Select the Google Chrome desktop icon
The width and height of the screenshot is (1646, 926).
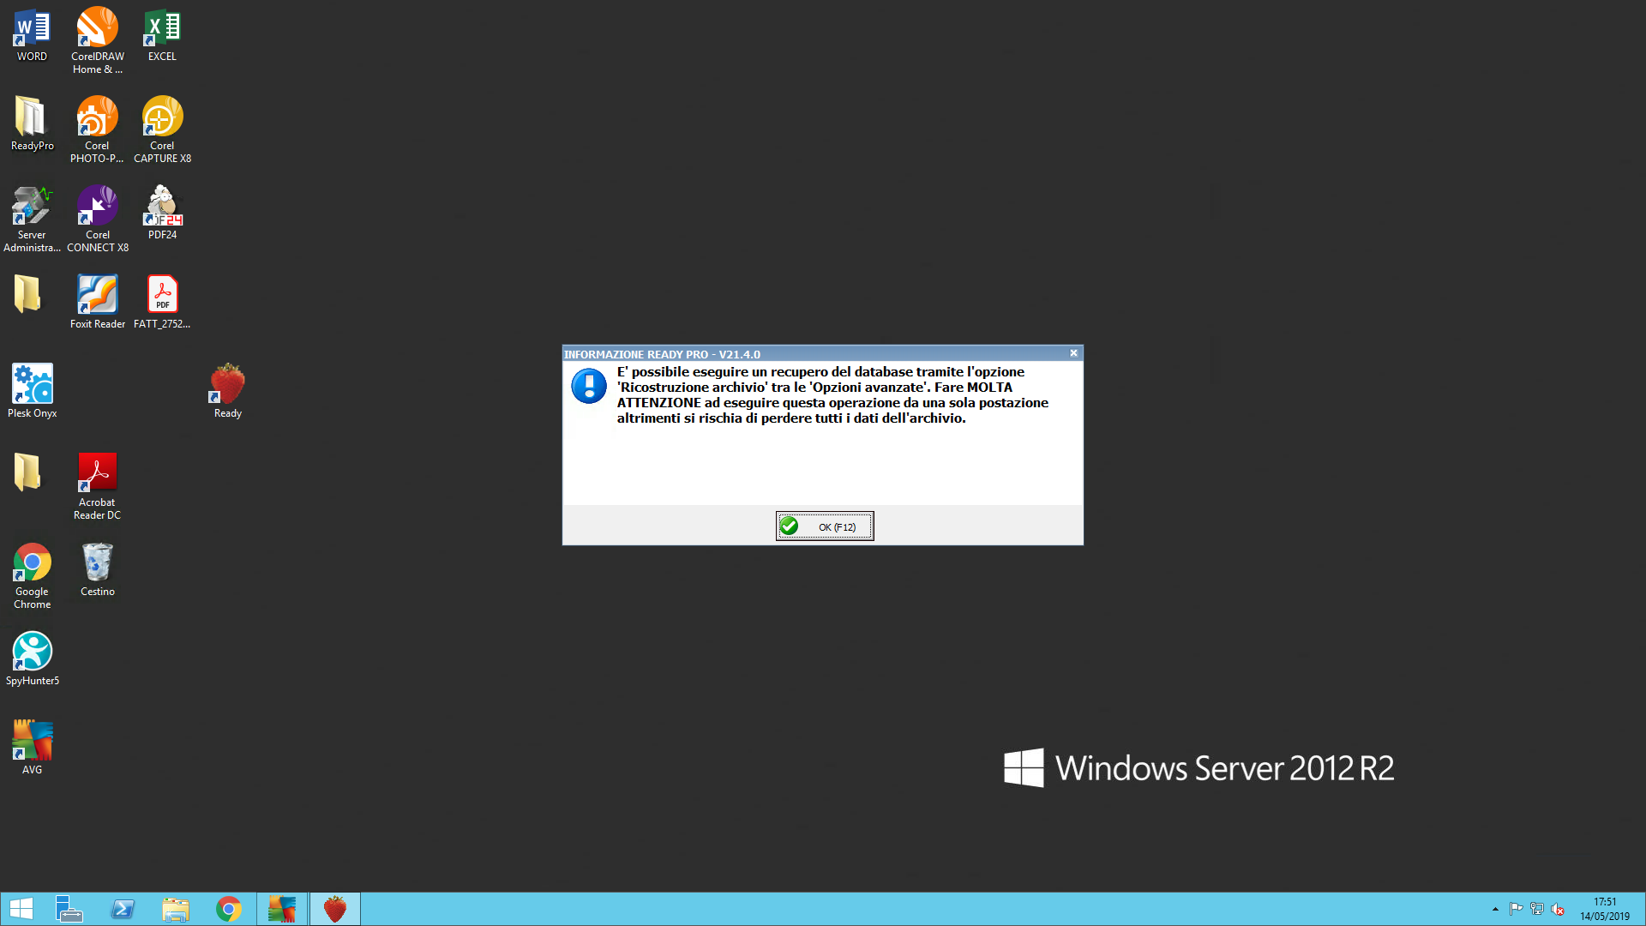point(32,575)
